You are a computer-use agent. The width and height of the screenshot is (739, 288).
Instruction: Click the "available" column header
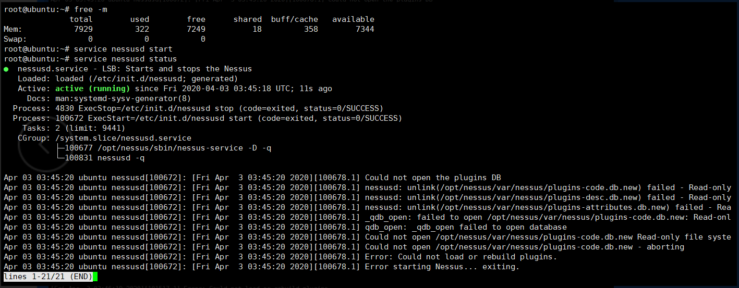(353, 19)
